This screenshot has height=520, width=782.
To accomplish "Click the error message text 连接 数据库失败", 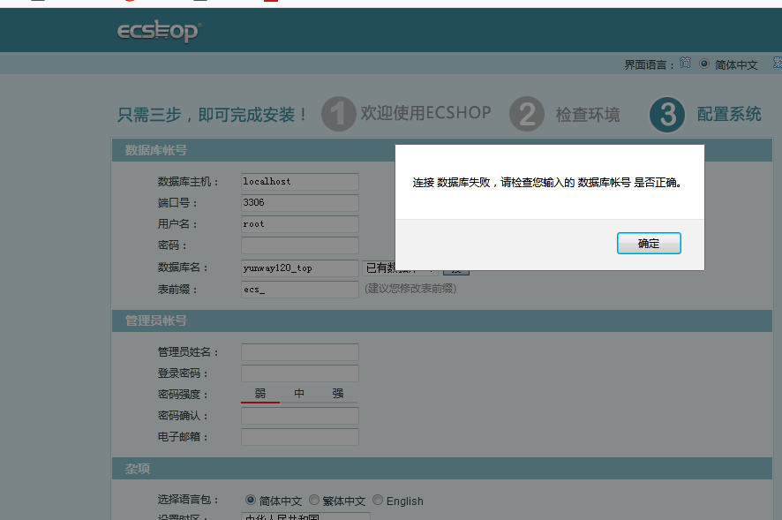I will [x=547, y=183].
